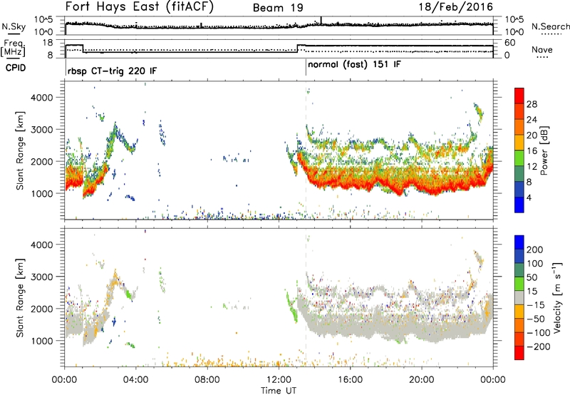Click the '-200' velocity colorbar value
The height and width of the screenshot is (395, 570).
coord(539,347)
